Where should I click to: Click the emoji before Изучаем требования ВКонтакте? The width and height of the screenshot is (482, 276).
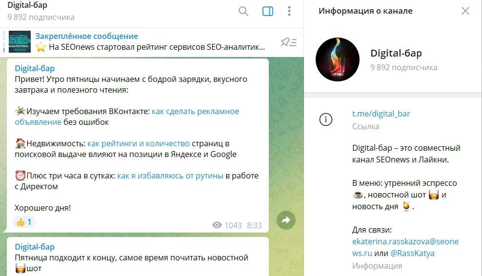click(x=20, y=111)
